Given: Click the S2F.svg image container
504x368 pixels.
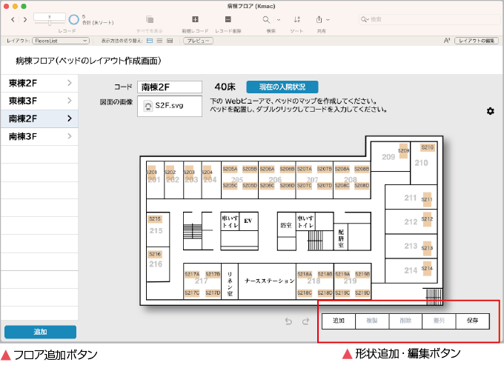Looking at the screenshot, I should [170, 106].
